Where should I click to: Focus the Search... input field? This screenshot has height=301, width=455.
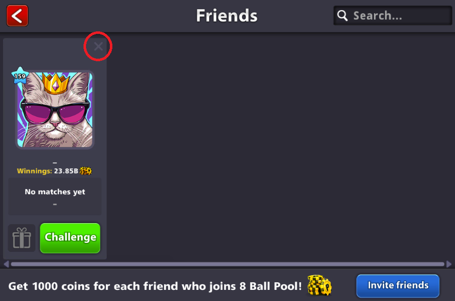(x=393, y=15)
